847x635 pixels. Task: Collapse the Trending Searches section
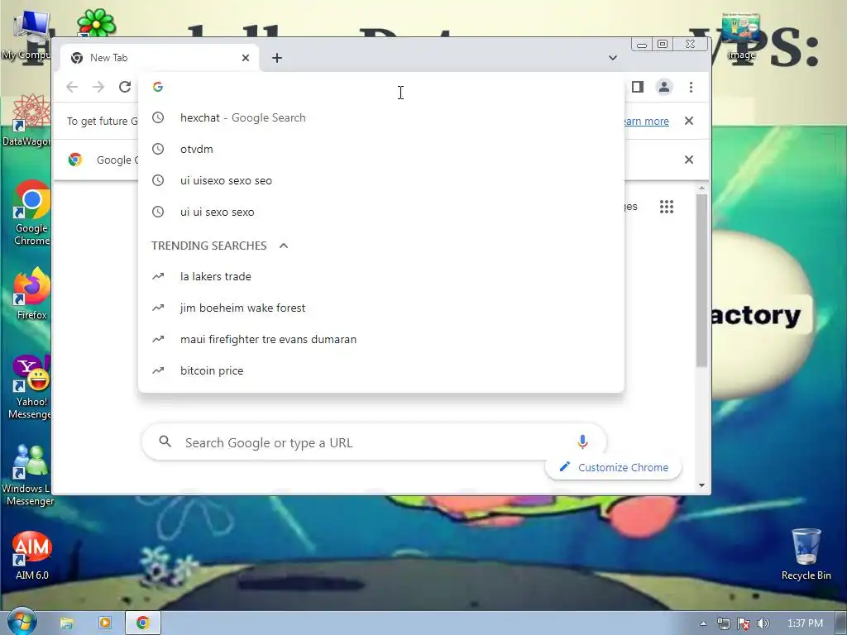tap(284, 246)
